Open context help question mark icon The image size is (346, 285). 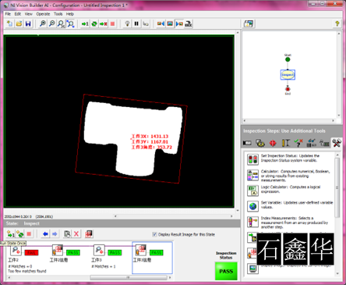tap(337, 23)
